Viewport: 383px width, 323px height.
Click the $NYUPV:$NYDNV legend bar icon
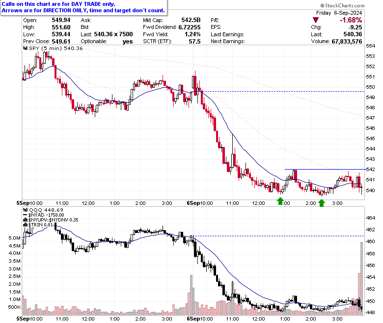pyautogui.click(x=25, y=220)
